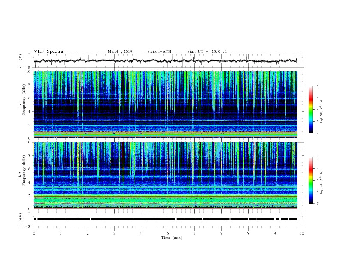The image size is (340, 262).
Task: Select the "start UT = 23:0 :1" text
Action: [x=207, y=51]
